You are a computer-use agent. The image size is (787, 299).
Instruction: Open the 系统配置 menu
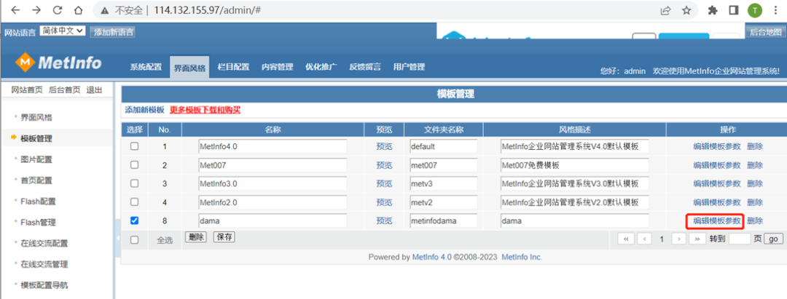coord(146,67)
